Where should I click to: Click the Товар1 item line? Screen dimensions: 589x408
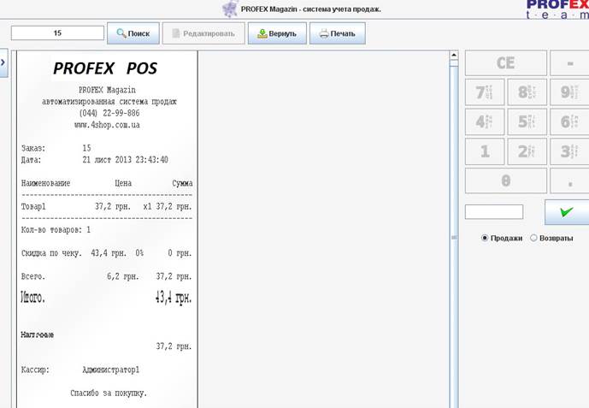(x=106, y=206)
